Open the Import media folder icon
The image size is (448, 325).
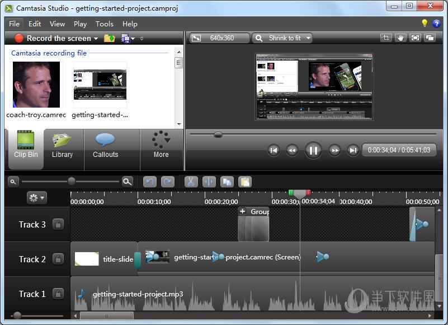click(x=109, y=38)
